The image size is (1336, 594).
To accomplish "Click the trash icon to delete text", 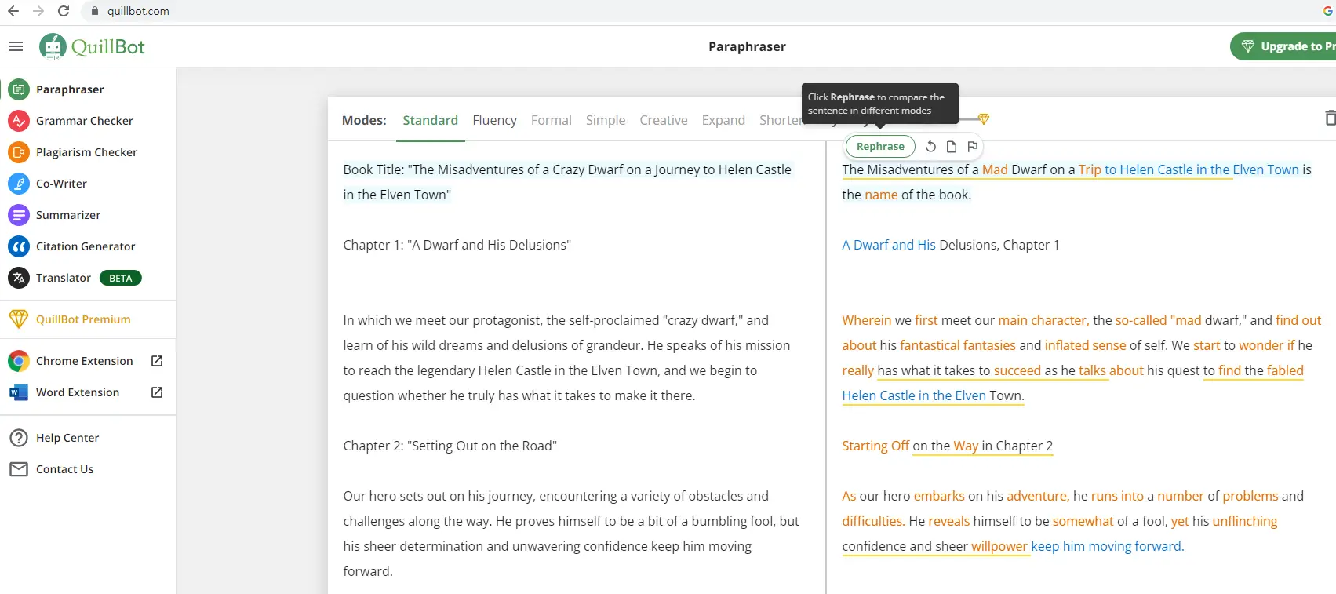I will tap(1329, 118).
